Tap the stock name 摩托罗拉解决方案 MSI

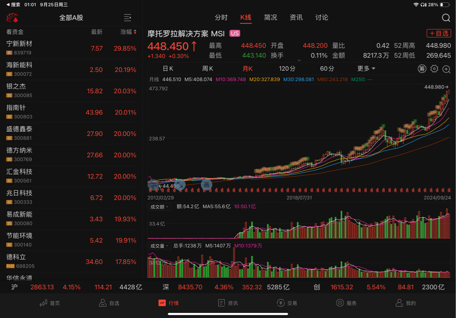click(x=186, y=34)
